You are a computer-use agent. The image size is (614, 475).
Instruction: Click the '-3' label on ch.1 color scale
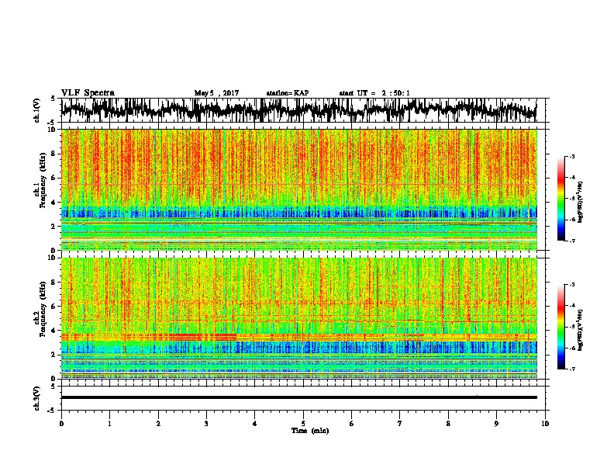572,156
